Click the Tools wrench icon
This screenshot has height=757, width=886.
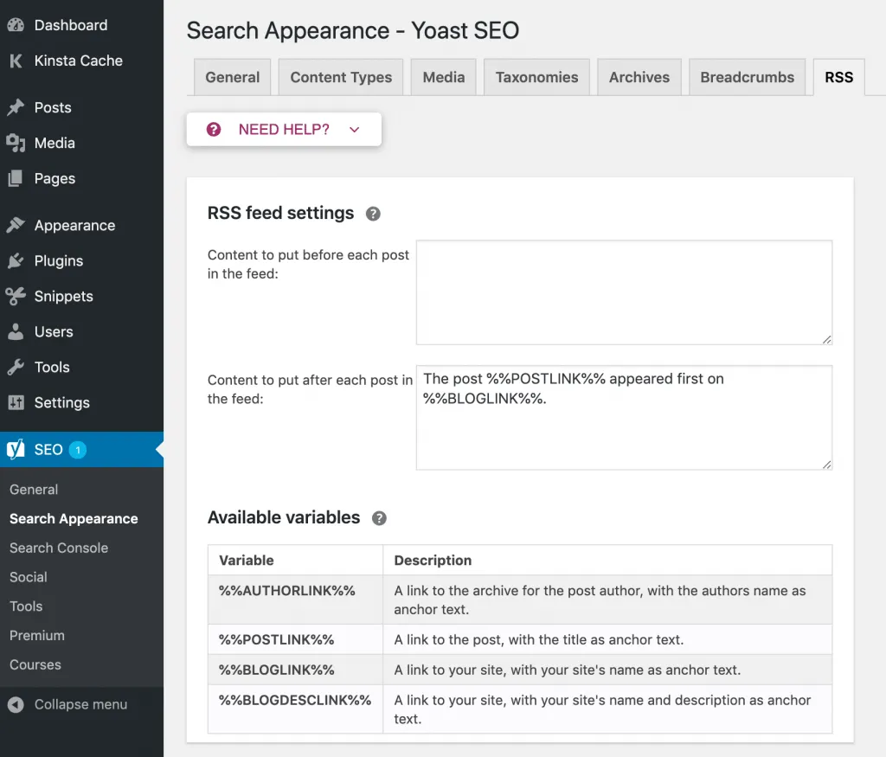click(16, 367)
